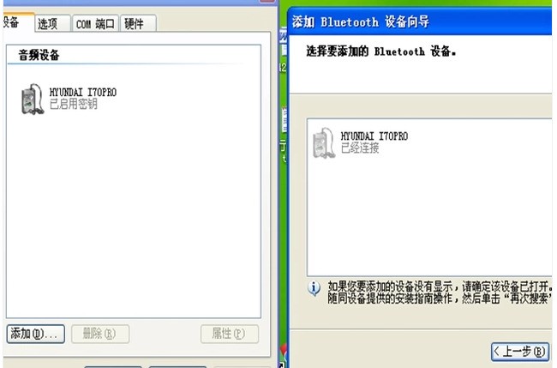
Task: Select the 已经连接 status text in wizard
Action: tap(360, 148)
